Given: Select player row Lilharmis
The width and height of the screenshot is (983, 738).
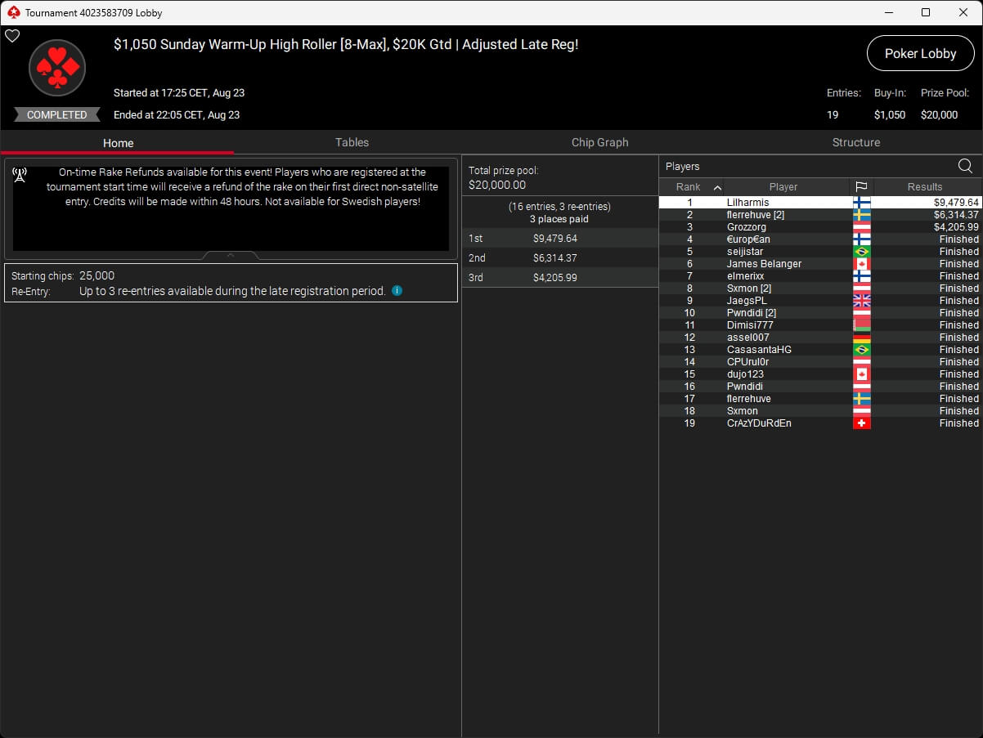Looking at the screenshot, I should pyautogui.click(x=819, y=203).
